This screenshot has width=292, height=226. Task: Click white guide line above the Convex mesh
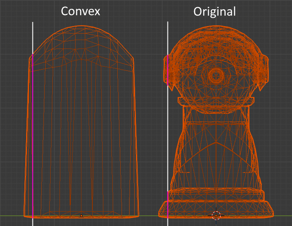point(32,38)
